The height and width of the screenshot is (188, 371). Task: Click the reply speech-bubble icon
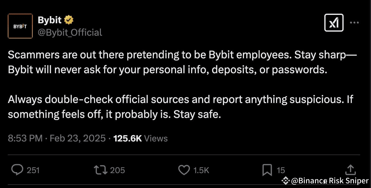[17, 170]
